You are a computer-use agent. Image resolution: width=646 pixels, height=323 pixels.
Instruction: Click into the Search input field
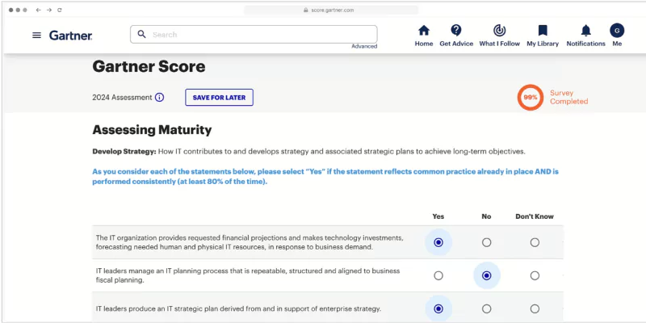click(x=258, y=35)
